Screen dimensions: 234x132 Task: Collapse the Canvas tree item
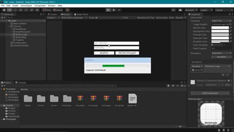tap(9, 26)
